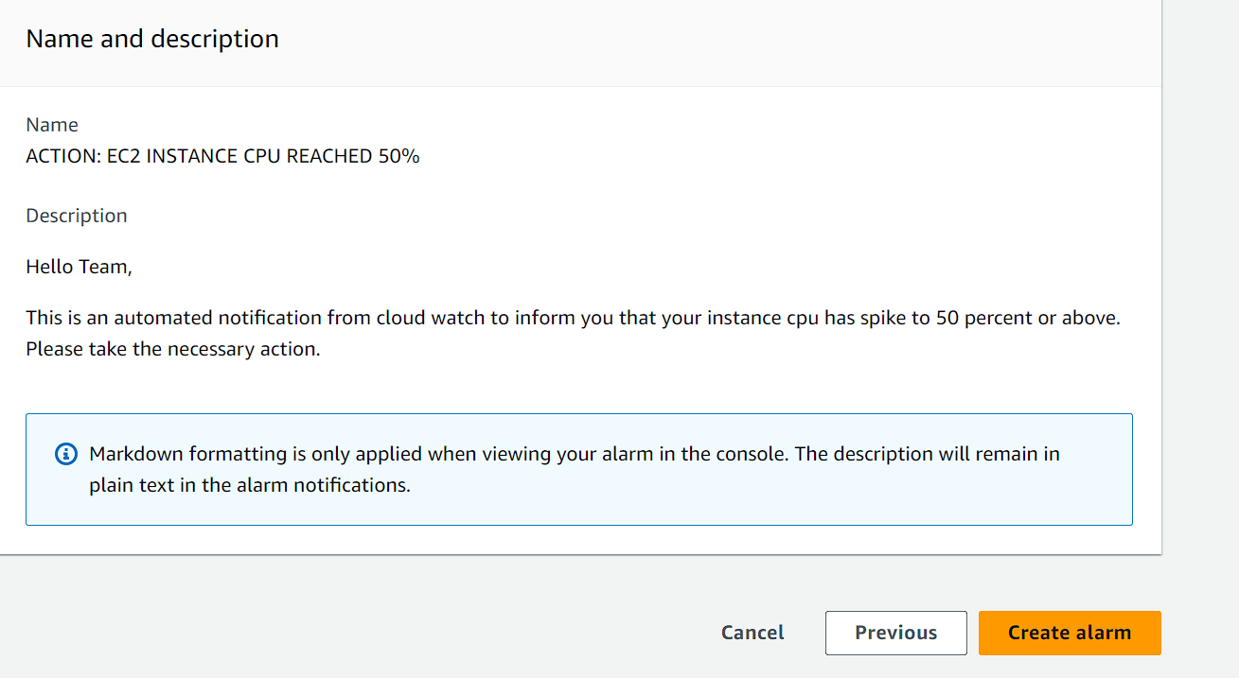
Task: Click the Markdown formatting notice text
Action: [575, 470]
